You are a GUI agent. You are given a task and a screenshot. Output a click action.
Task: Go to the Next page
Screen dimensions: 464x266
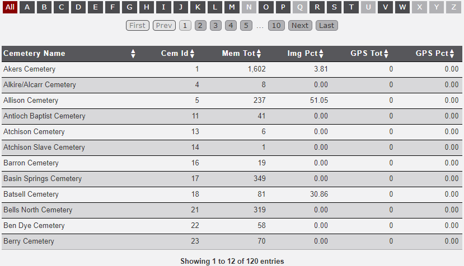[300, 26]
